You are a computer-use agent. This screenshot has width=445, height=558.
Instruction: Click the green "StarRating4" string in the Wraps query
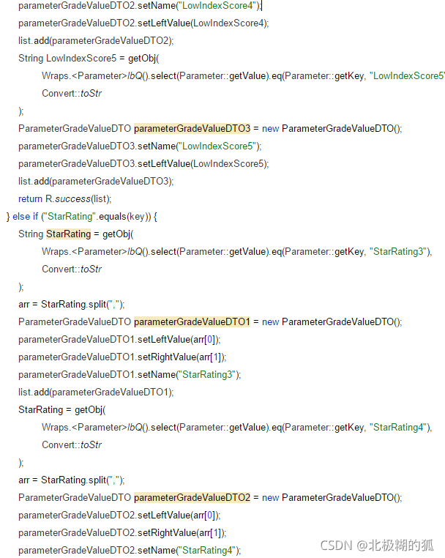(x=398, y=428)
